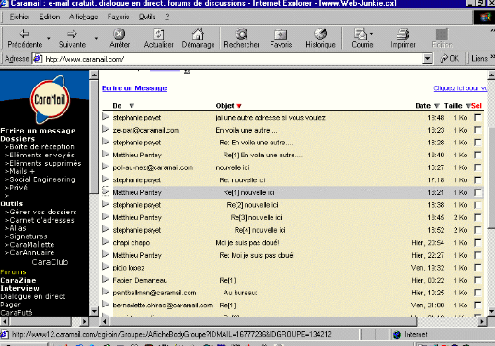Viewport: 495px width, 346px height.
Task: Open the Fichier menu
Action: [x=19, y=17]
